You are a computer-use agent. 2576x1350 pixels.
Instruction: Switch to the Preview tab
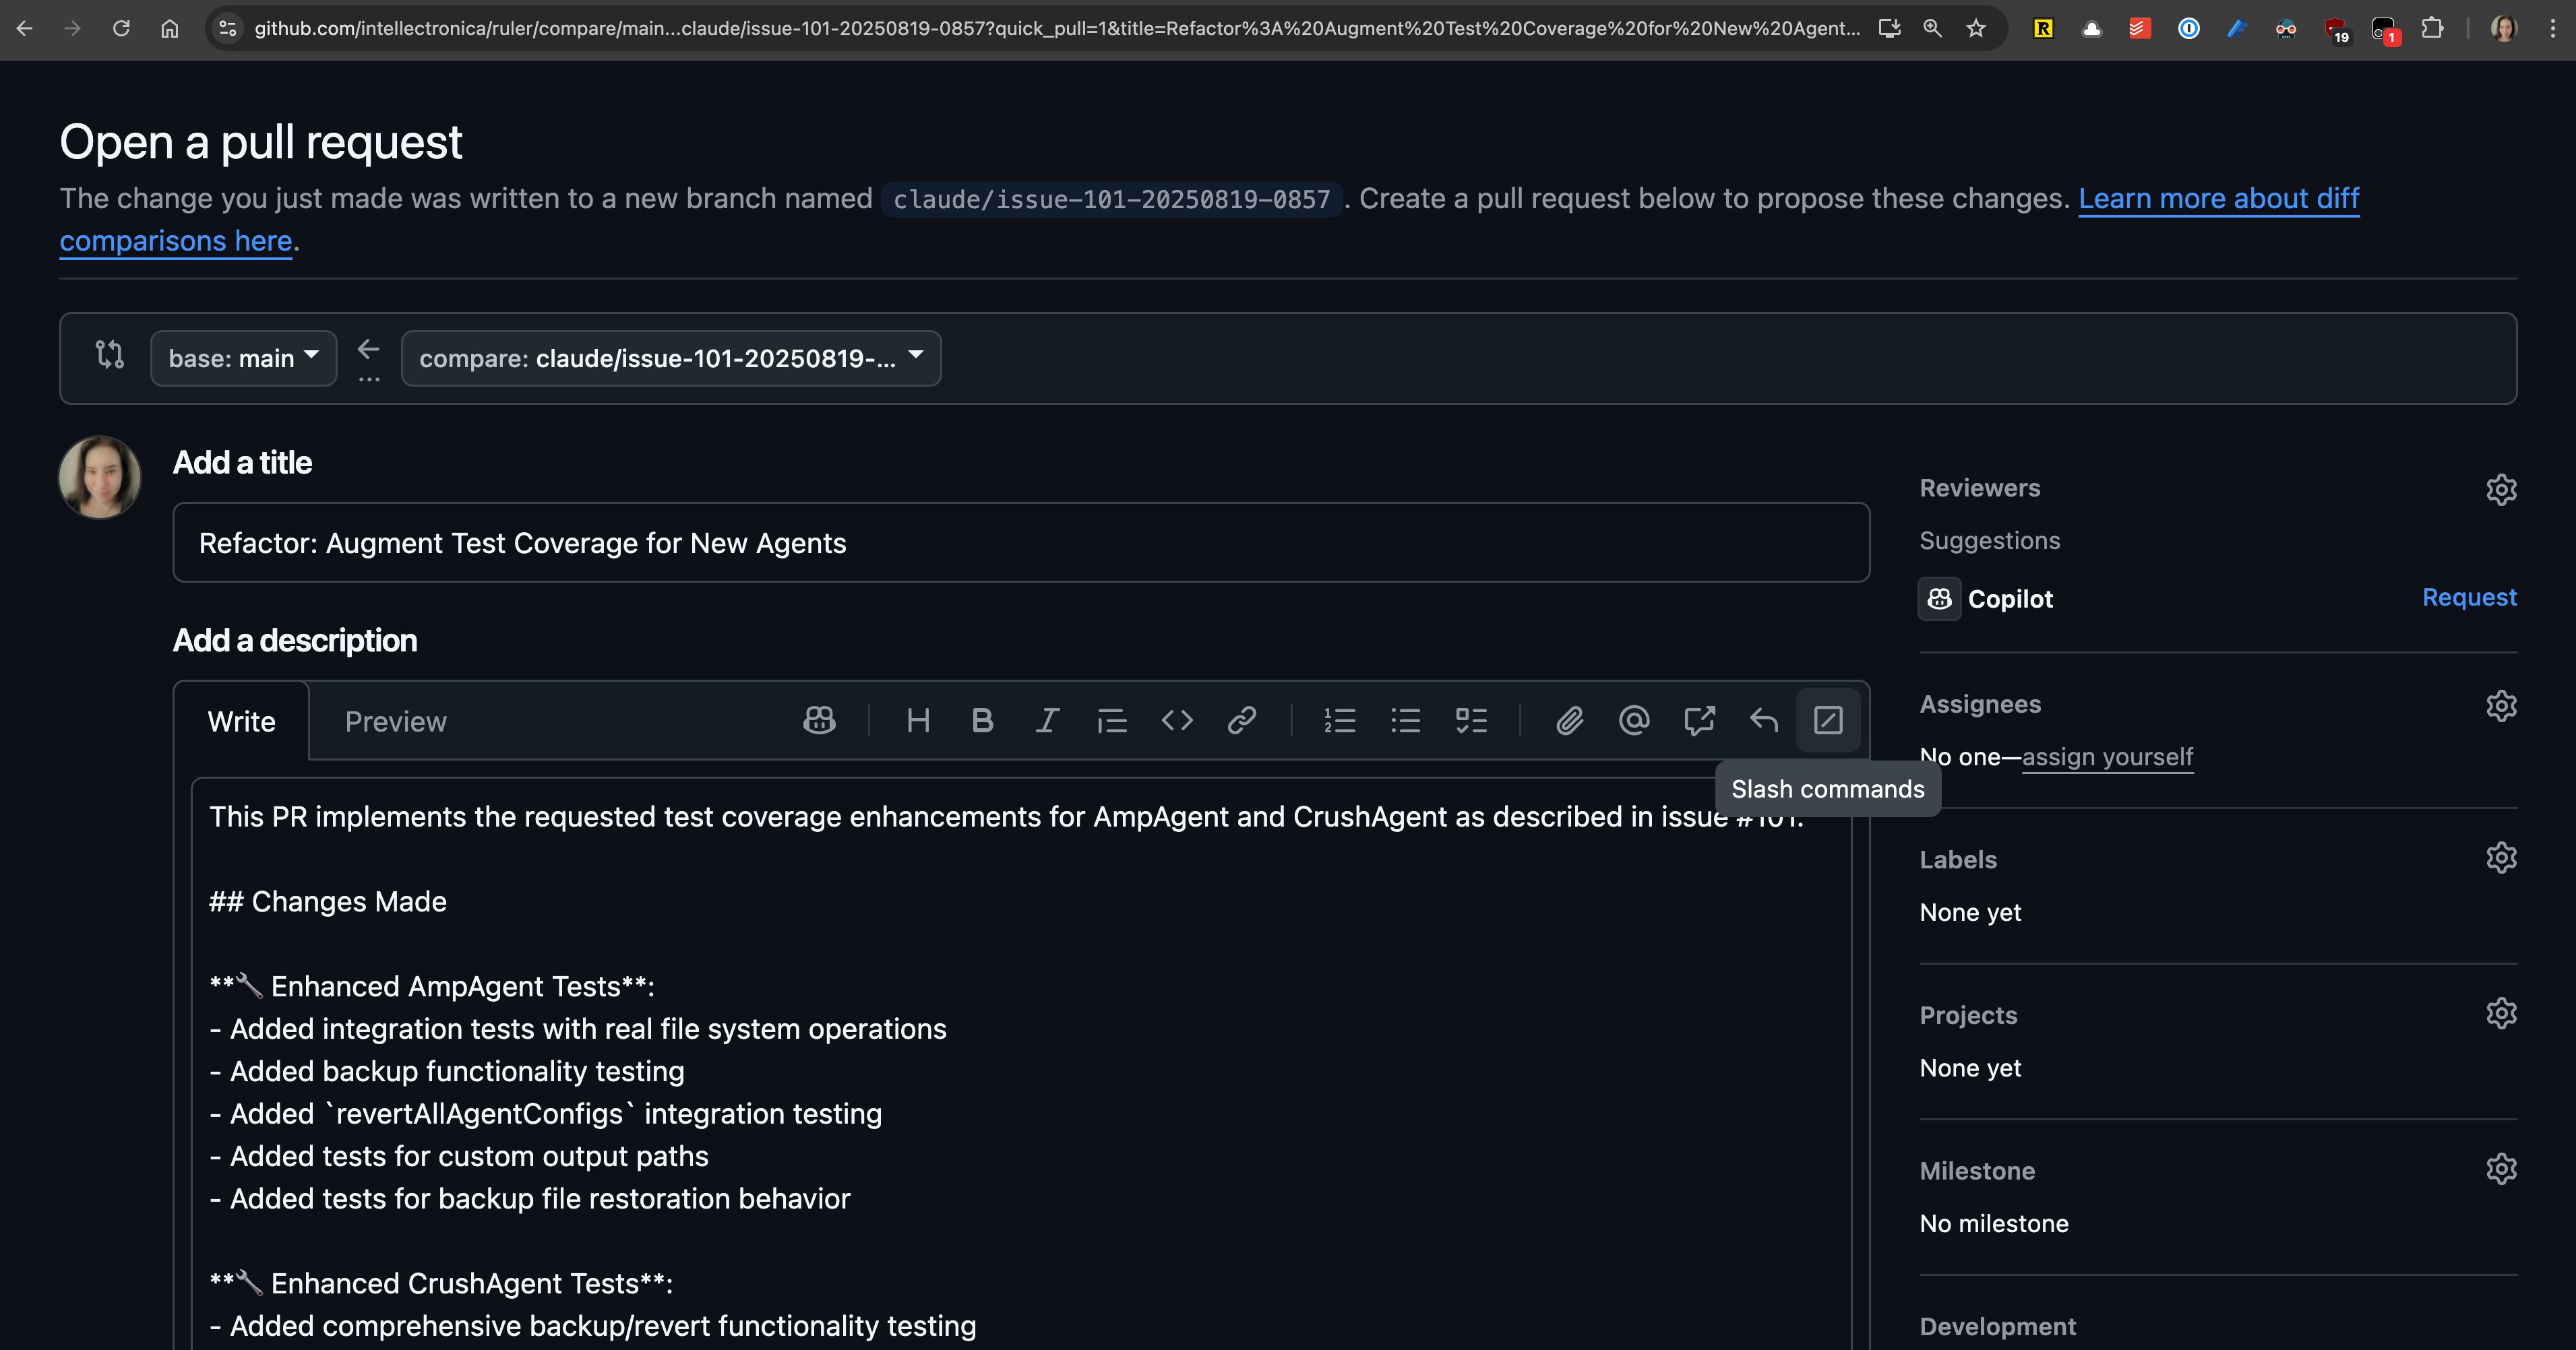pyautogui.click(x=396, y=720)
